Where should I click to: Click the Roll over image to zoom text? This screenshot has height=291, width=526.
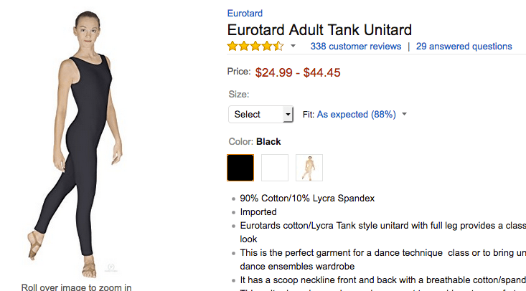(76, 287)
